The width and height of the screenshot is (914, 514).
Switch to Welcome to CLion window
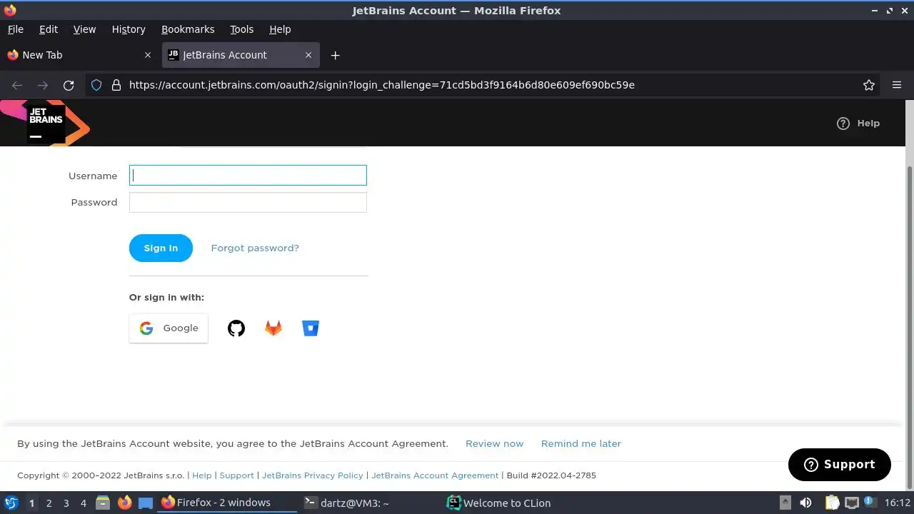(x=511, y=503)
